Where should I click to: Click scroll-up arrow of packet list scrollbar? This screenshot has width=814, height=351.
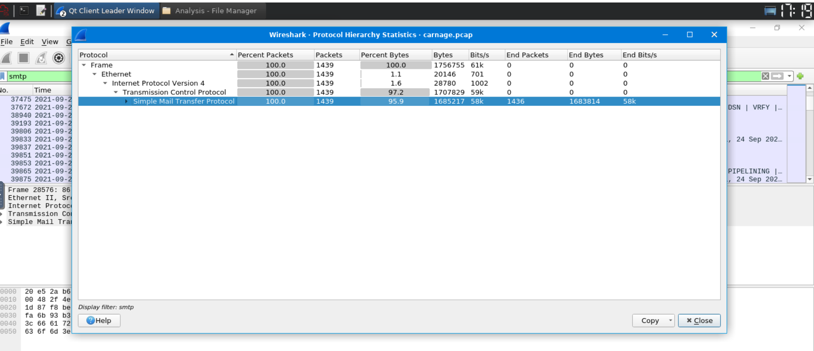click(810, 88)
